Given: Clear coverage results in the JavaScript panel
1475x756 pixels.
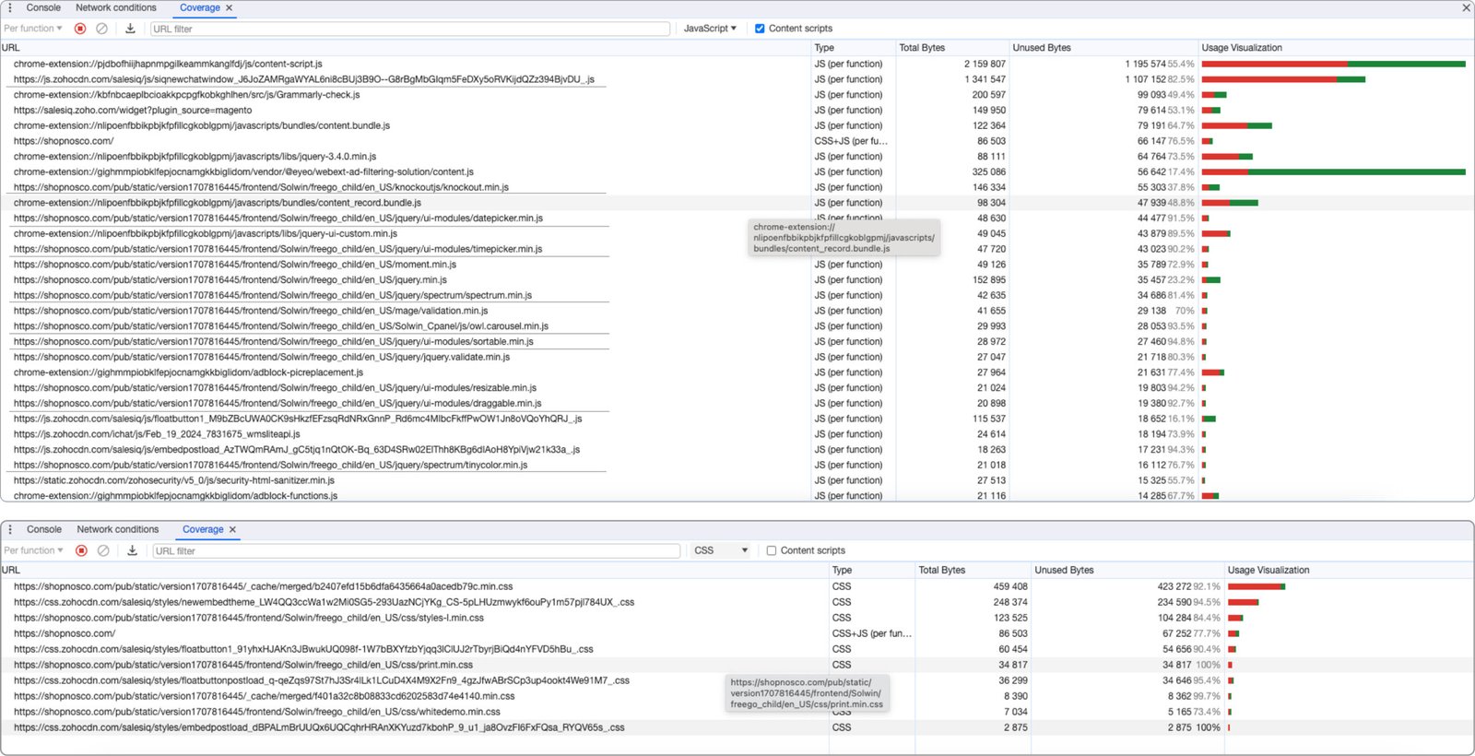Looking at the screenshot, I should 102,29.
